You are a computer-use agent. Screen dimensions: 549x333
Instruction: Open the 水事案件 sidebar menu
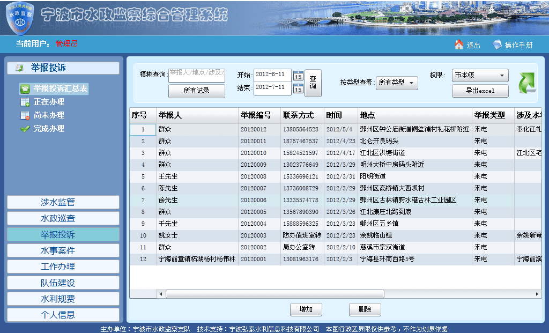click(x=63, y=250)
